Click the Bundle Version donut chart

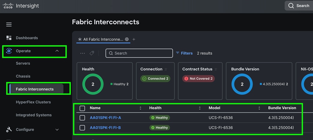point(242,84)
